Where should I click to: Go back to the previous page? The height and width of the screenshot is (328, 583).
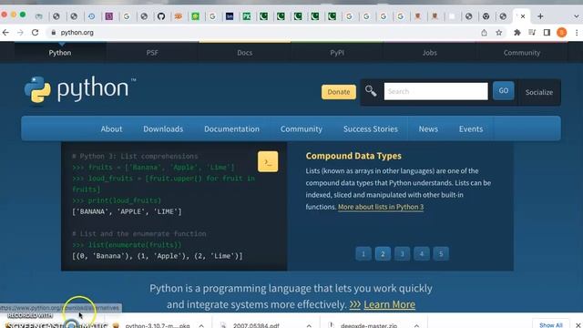click(x=5, y=33)
